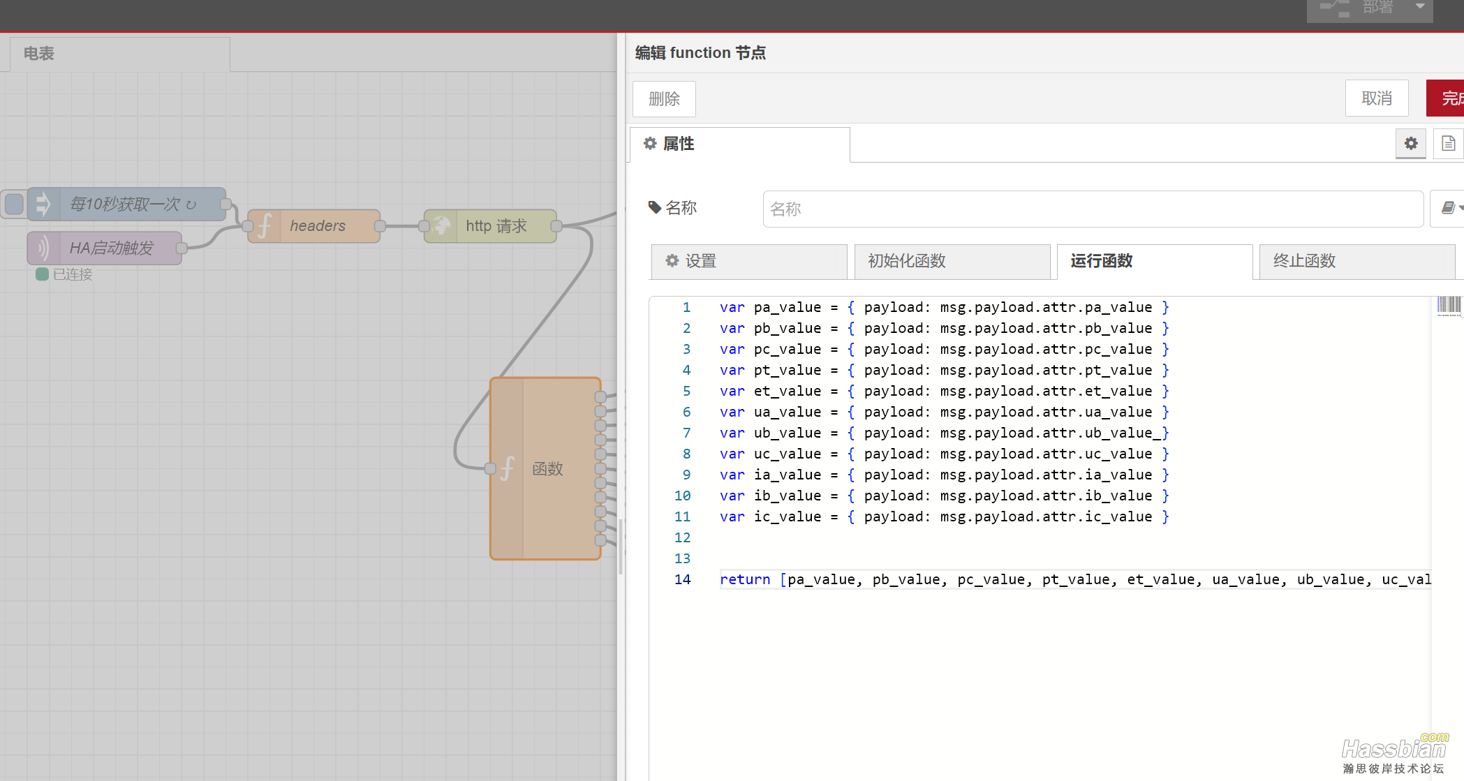This screenshot has height=781, width=1464.
Task: Click the red 完成 done button
Action: pyautogui.click(x=1447, y=98)
